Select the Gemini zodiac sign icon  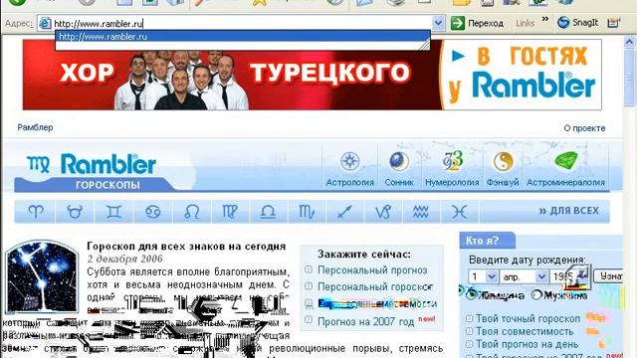[113, 212]
